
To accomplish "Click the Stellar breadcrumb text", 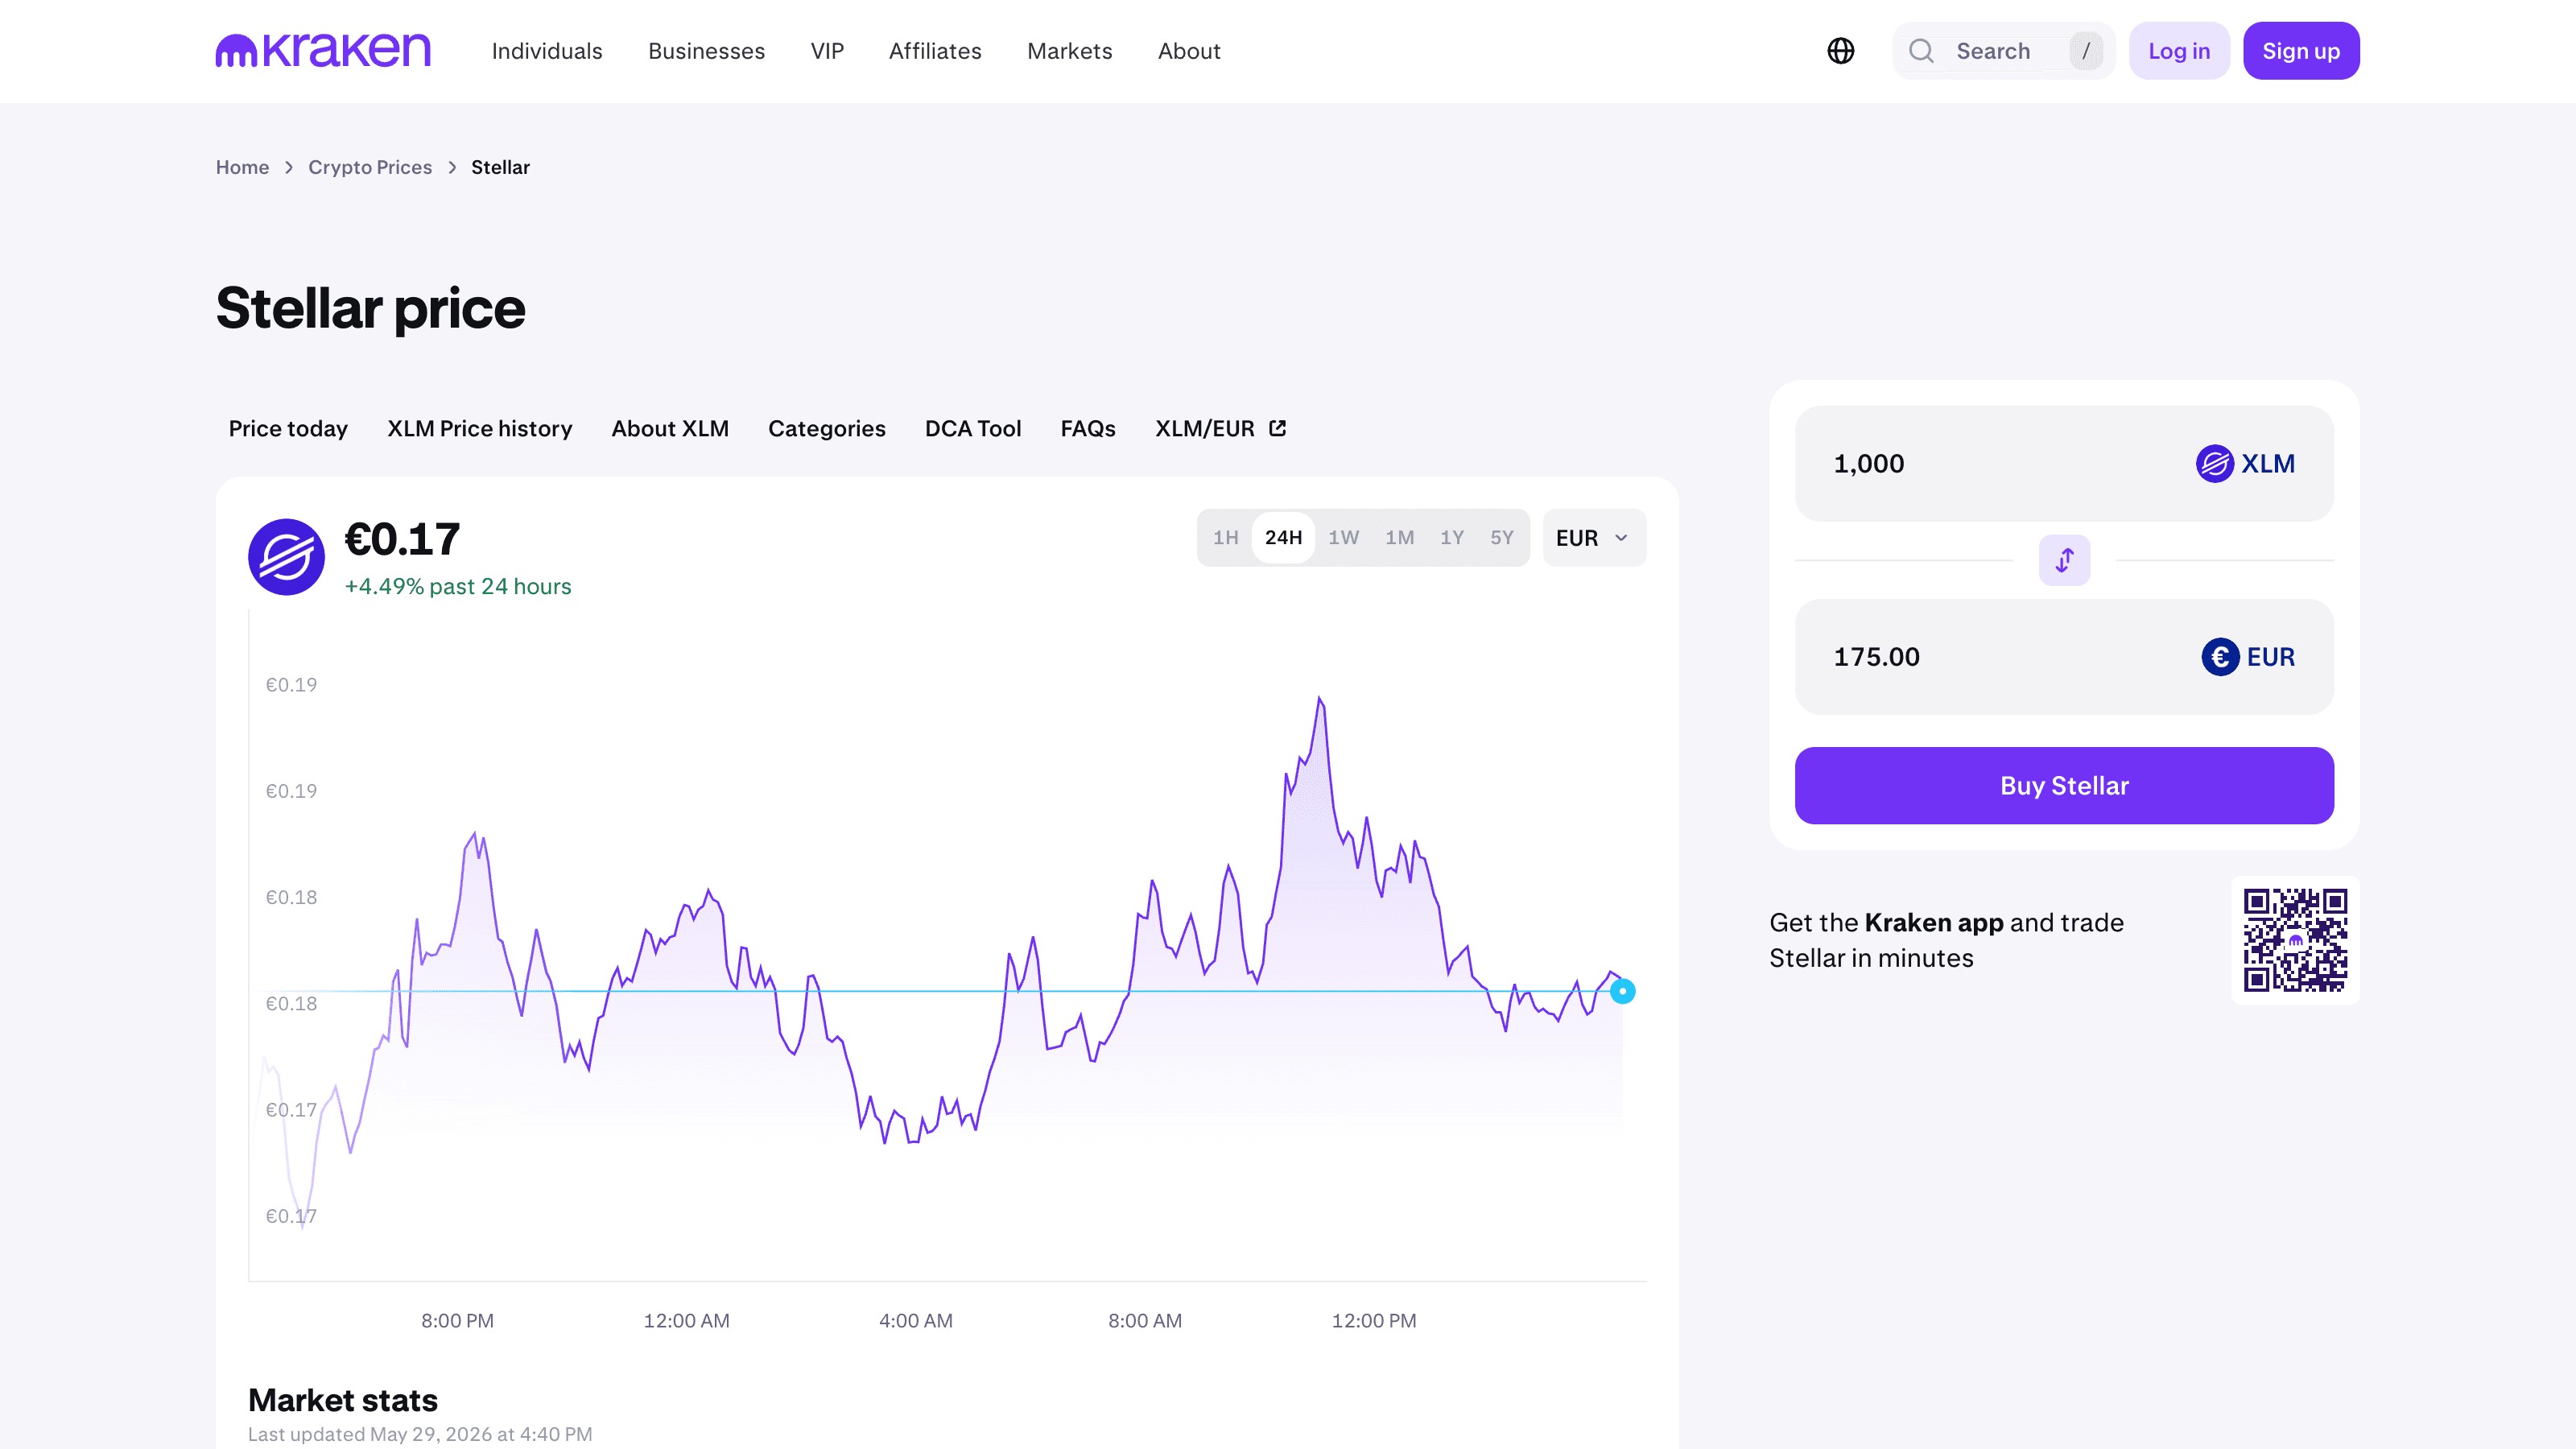I will [500, 167].
